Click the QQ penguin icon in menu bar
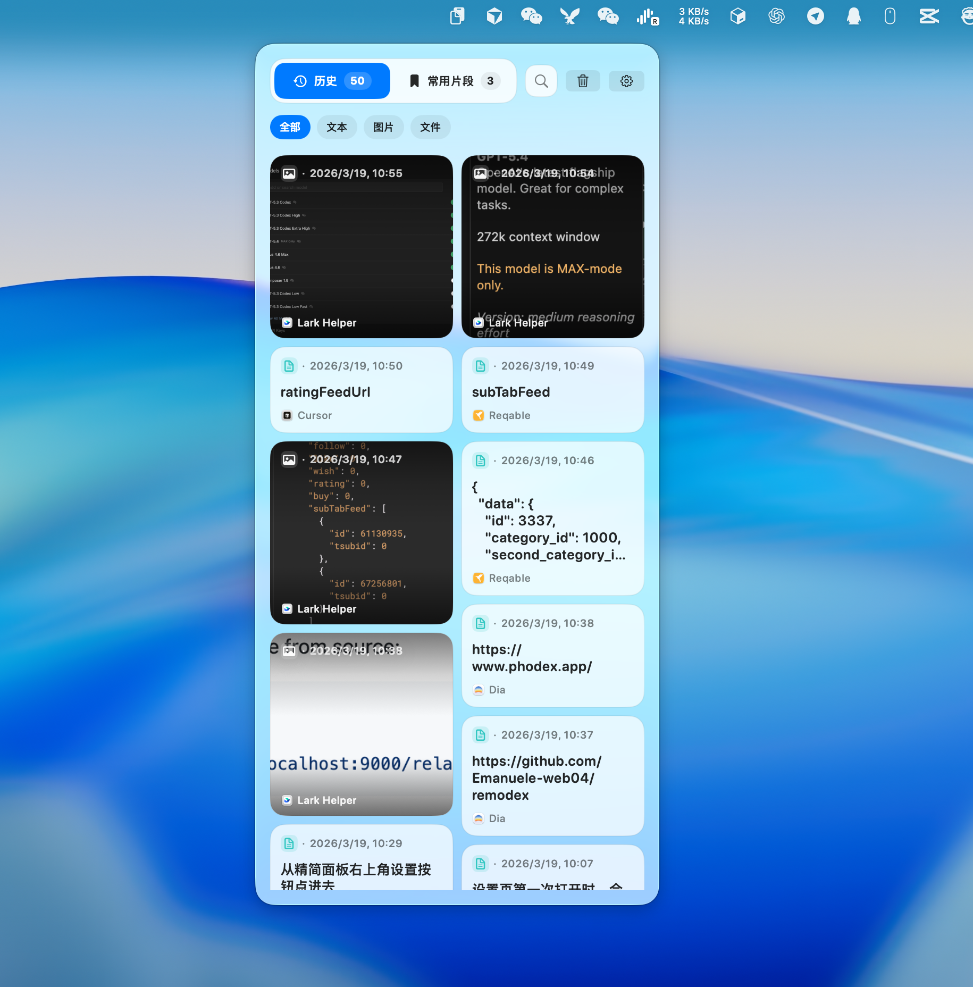973x987 pixels. click(853, 16)
